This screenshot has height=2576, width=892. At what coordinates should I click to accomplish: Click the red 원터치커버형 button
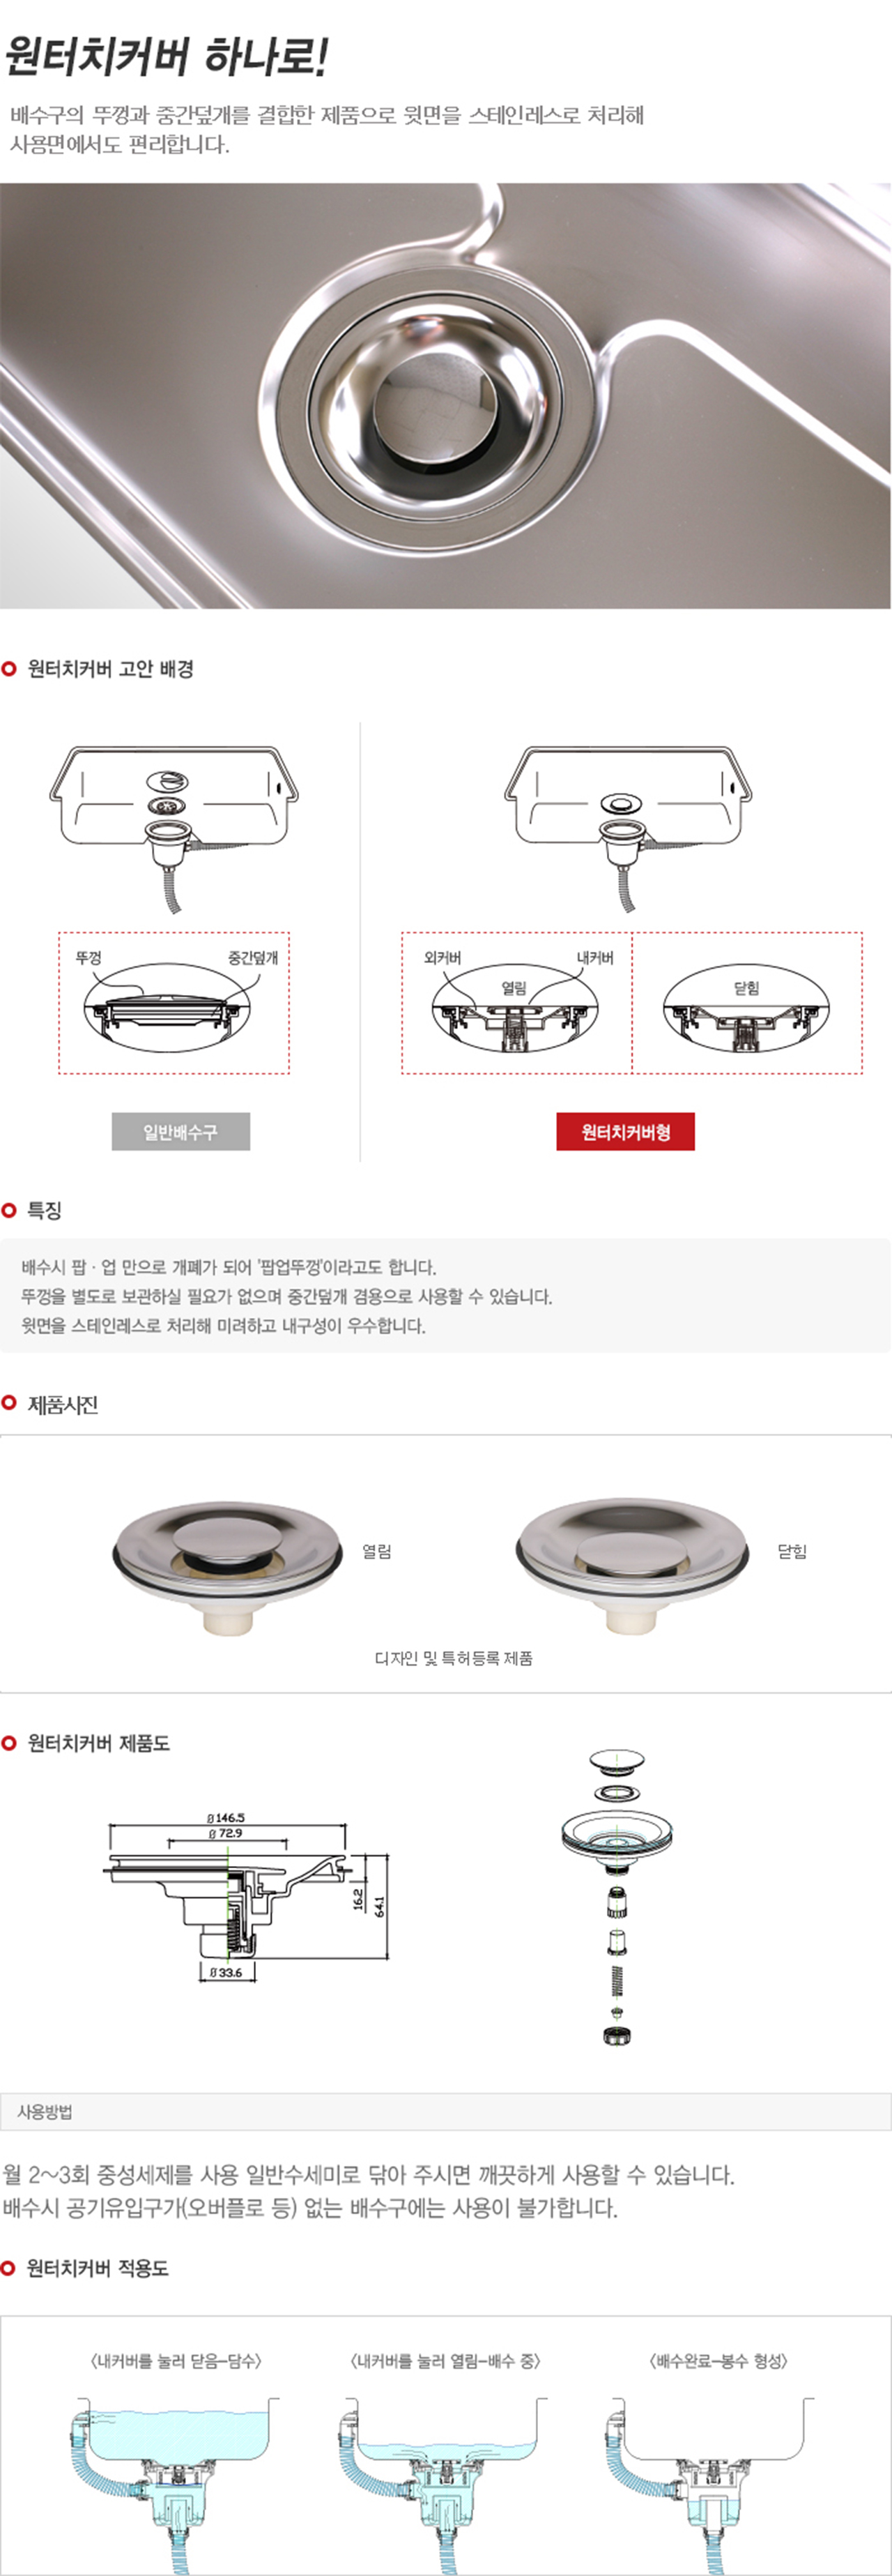[x=625, y=1132]
